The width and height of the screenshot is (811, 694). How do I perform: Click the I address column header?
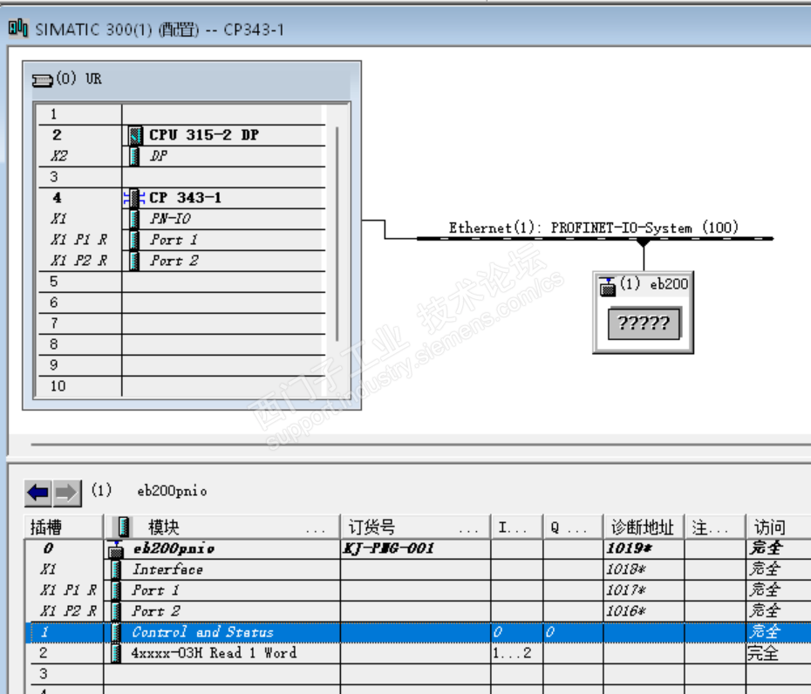click(517, 527)
